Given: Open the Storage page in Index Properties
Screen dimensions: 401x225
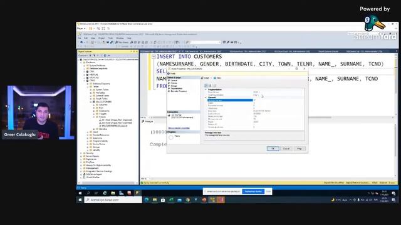Looking at the screenshot, I should (174, 86).
